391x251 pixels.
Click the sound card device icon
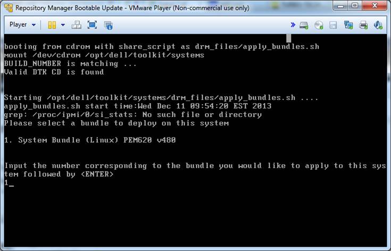click(378, 25)
